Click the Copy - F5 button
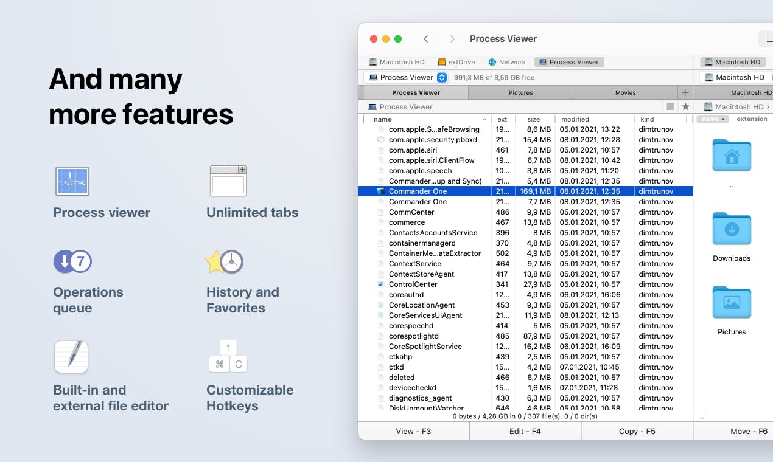 pyautogui.click(x=637, y=431)
